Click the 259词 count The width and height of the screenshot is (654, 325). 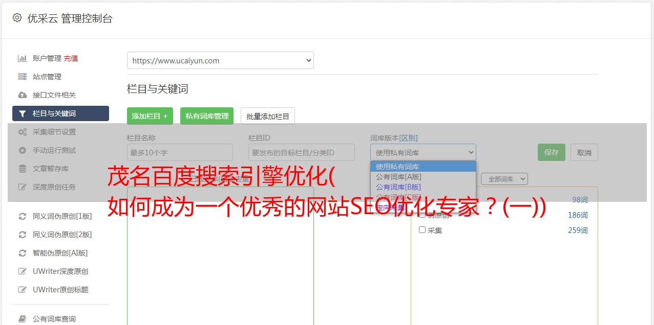[578, 230]
